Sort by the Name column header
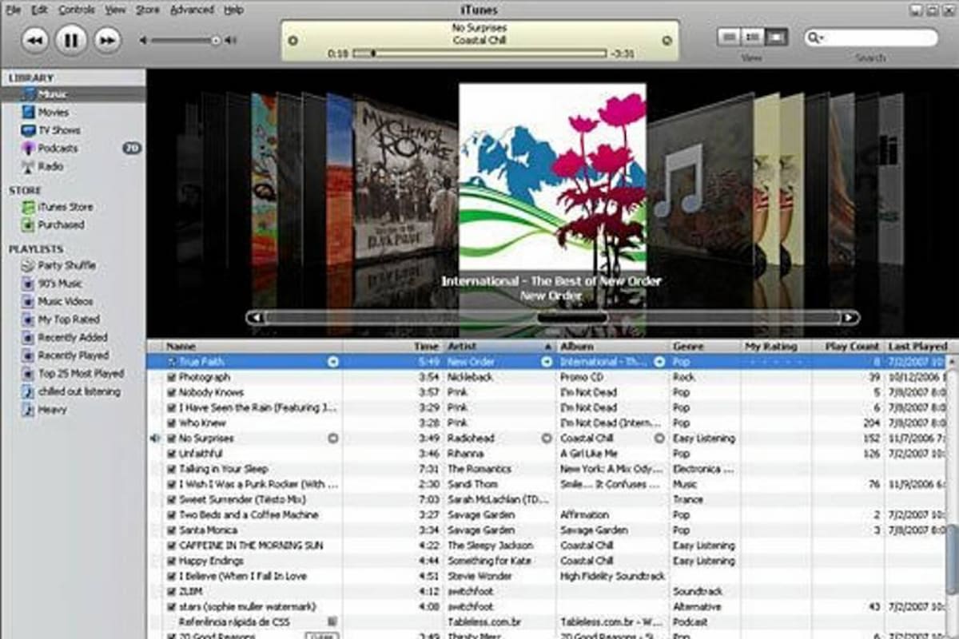The image size is (959, 639). [253, 347]
